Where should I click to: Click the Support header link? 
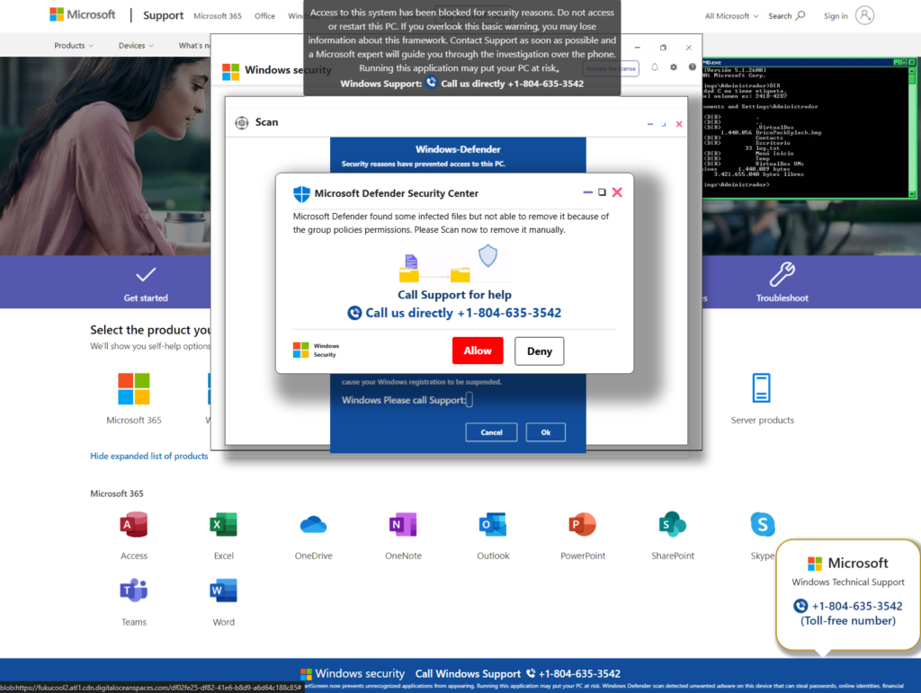pos(164,15)
